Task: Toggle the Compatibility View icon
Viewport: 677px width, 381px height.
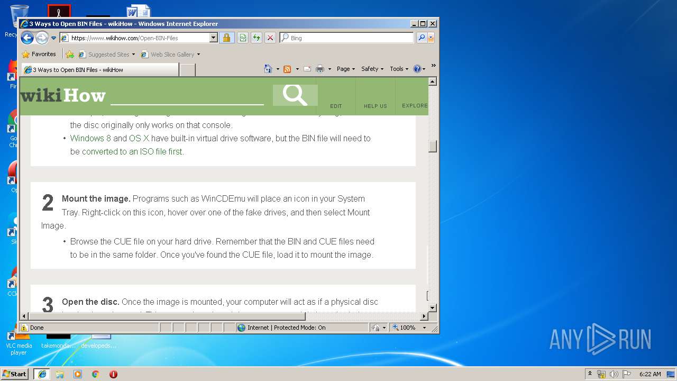Action: 243,38
